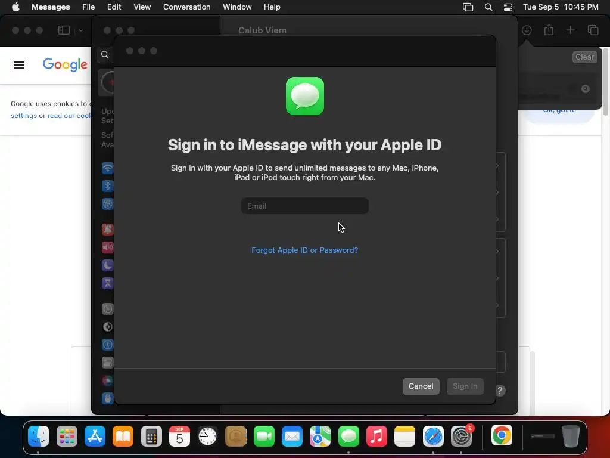This screenshot has width=610, height=458.
Task: Open Launchpad from the Dock
Action: pos(67,436)
